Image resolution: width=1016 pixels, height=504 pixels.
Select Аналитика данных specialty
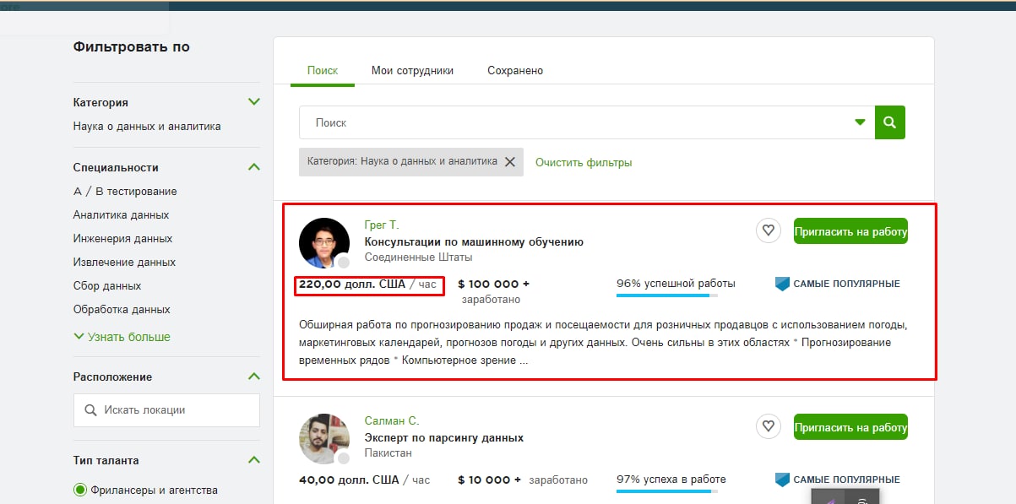[x=121, y=215]
